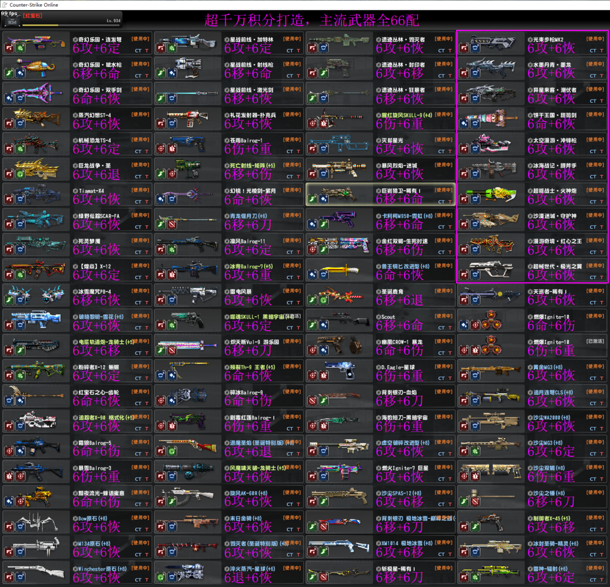
Task: Click the 幻镜！光棱剑-紫月 weapon name
Action: click(x=252, y=191)
